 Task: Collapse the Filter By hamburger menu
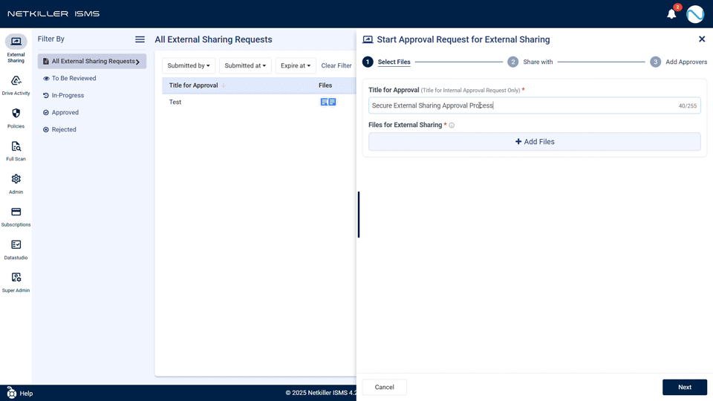pyautogui.click(x=140, y=39)
